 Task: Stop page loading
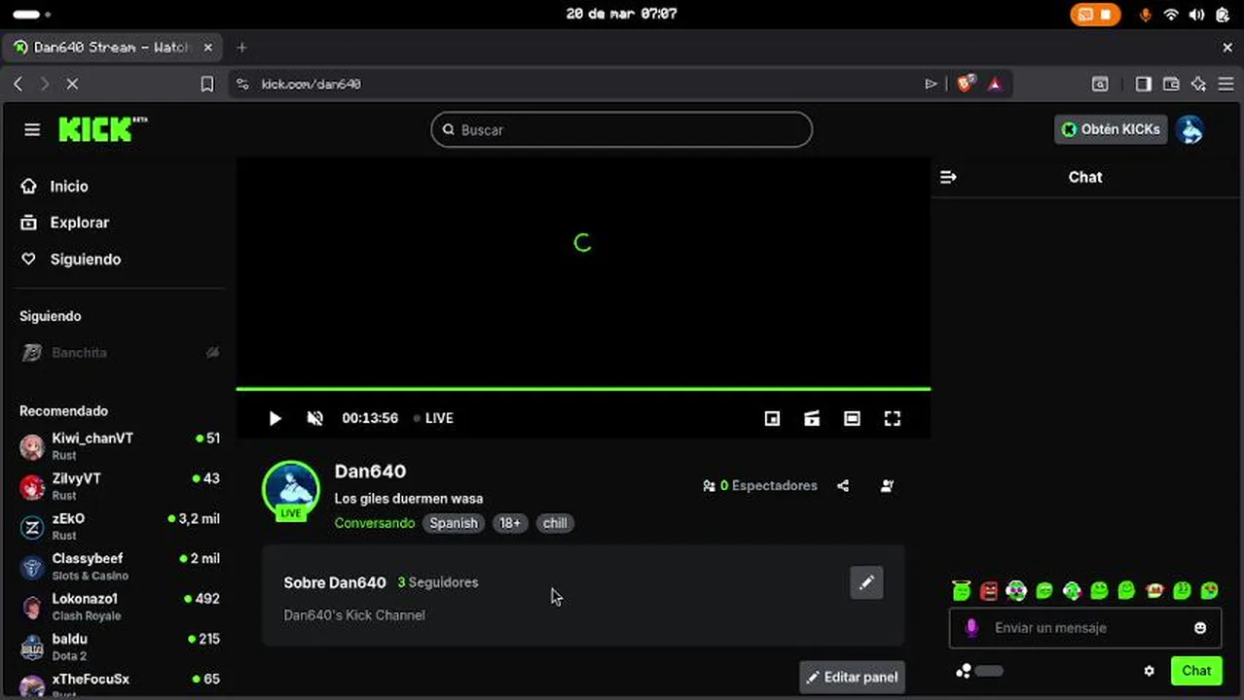(72, 85)
